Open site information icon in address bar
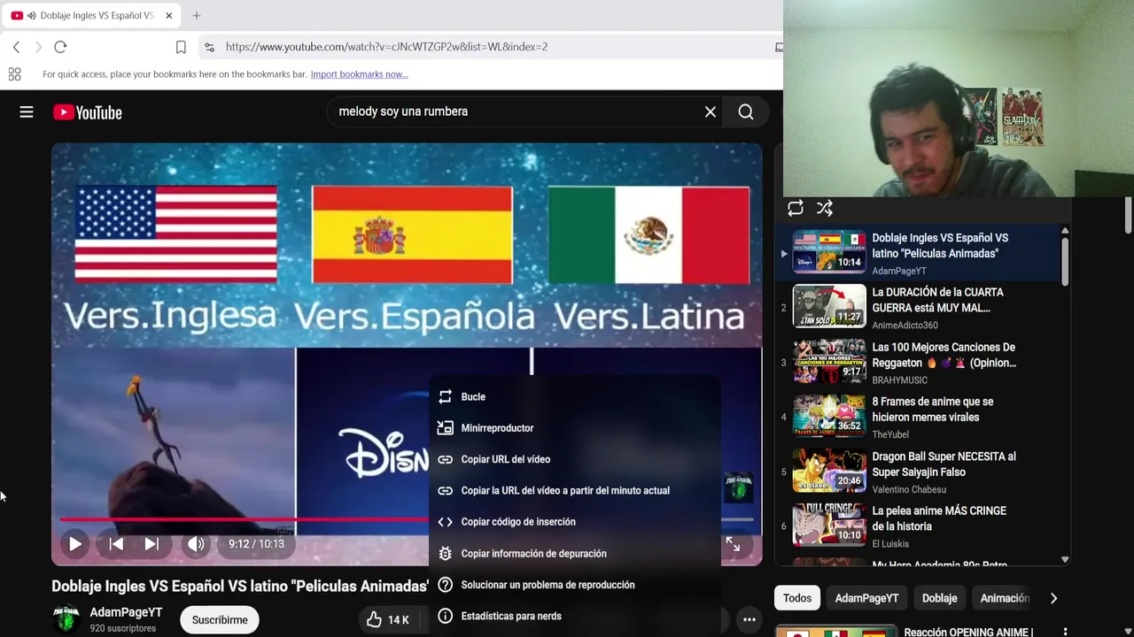This screenshot has height=637, width=1134. coord(208,47)
